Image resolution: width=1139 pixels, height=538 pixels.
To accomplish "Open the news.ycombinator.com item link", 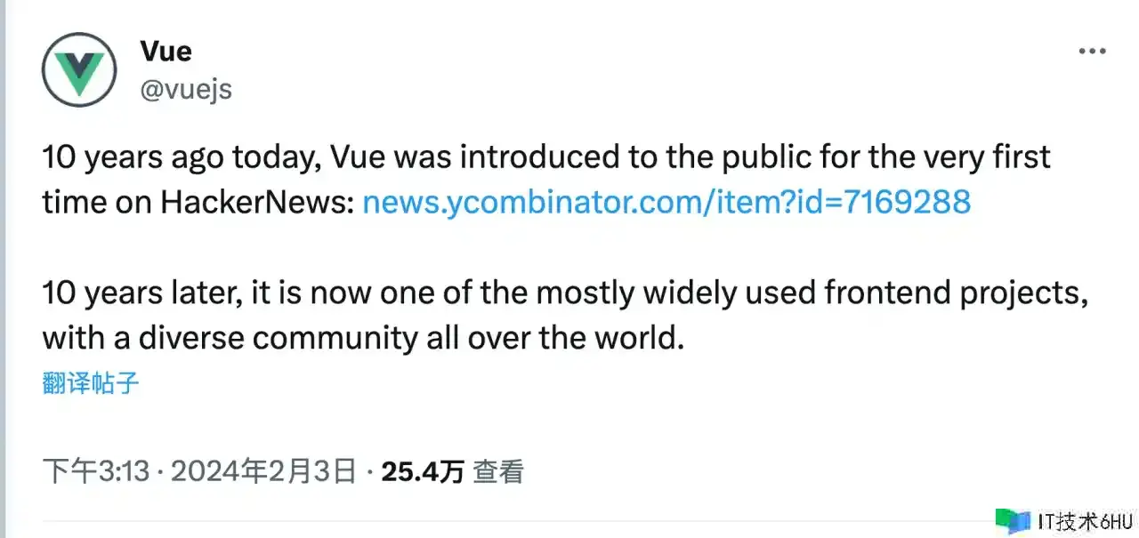I will (666, 203).
